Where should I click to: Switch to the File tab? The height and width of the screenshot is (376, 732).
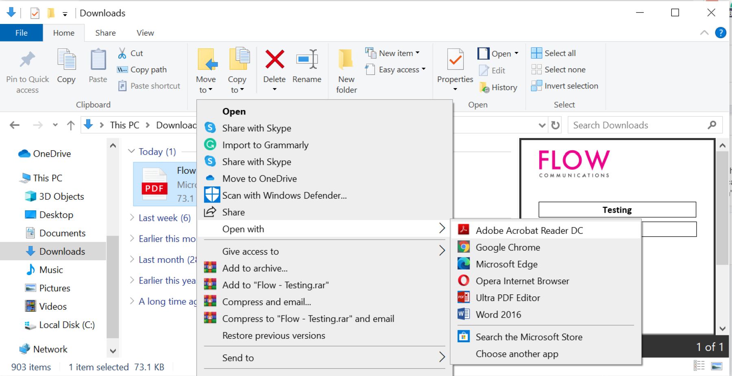click(x=21, y=33)
